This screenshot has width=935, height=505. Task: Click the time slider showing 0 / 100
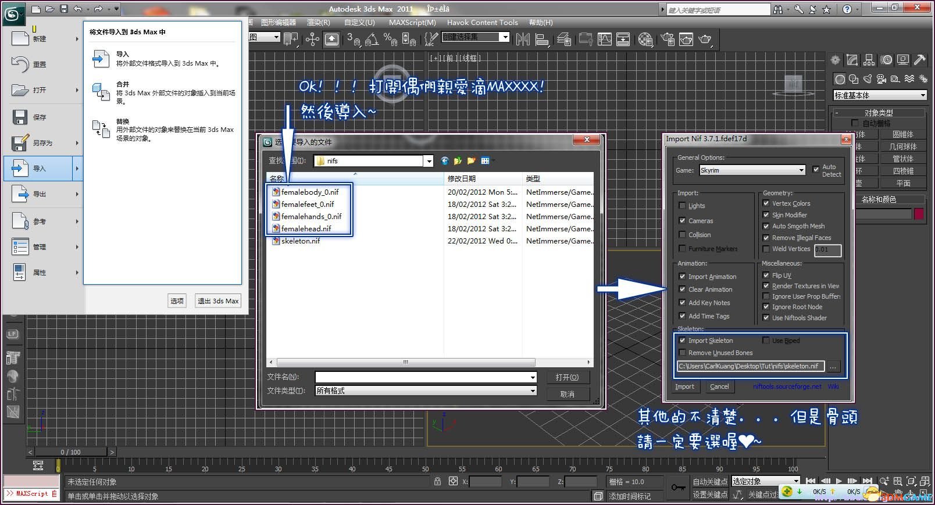71,452
